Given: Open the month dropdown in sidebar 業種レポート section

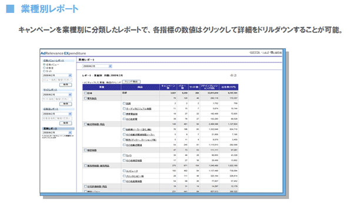Looking at the screenshot, I should pyautogui.click(x=57, y=132).
